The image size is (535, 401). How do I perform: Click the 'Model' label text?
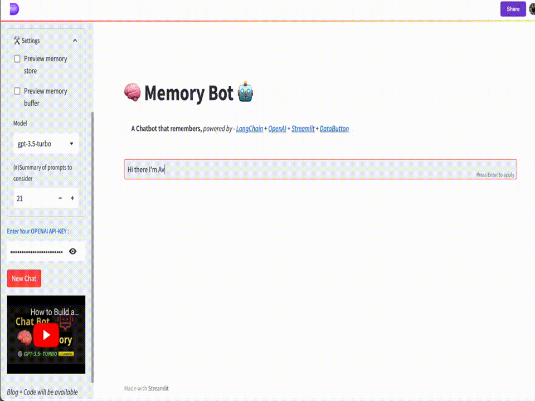click(x=20, y=123)
